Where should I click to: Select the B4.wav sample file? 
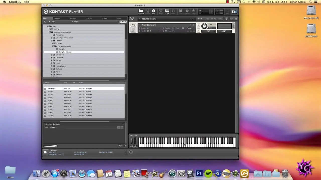(x=50, y=109)
